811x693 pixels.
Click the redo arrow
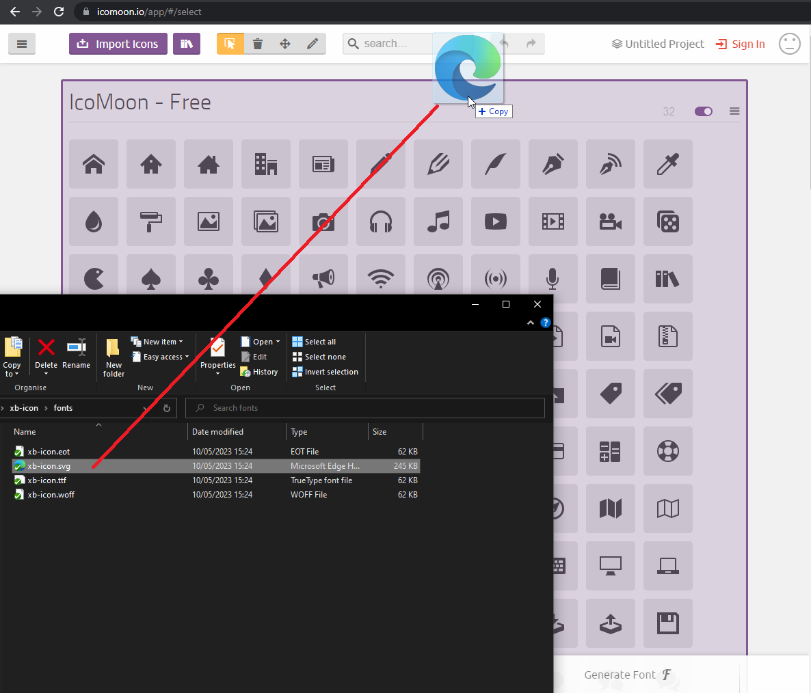click(531, 44)
